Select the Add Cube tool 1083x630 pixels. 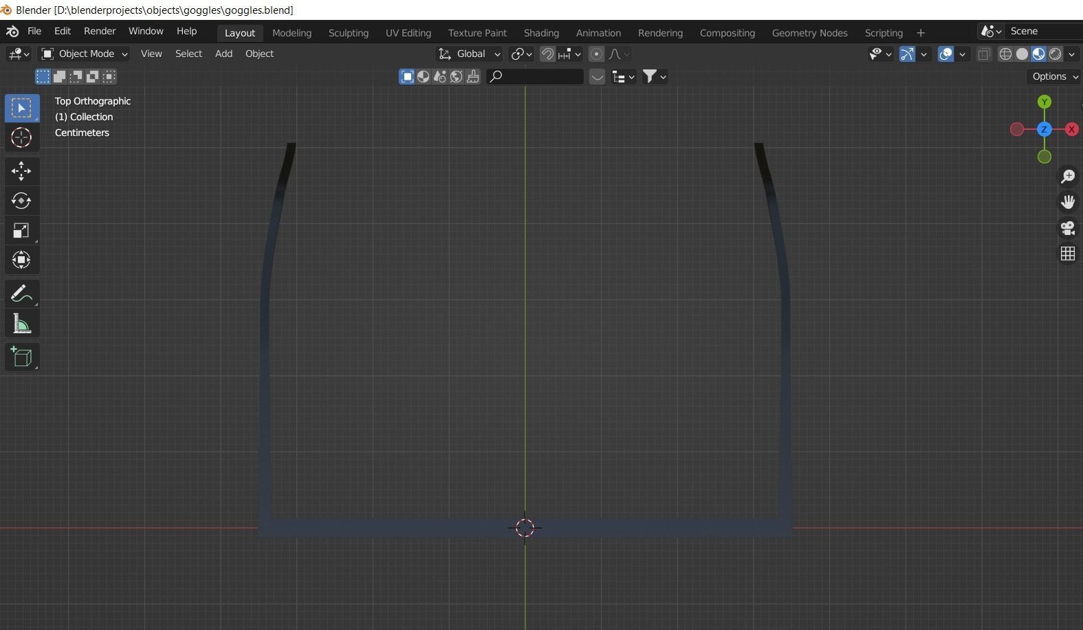click(x=21, y=357)
